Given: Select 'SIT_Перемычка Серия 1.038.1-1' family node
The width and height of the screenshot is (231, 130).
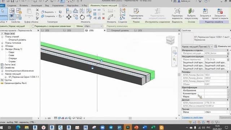Looking at the screenshot, I should click(23, 77).
